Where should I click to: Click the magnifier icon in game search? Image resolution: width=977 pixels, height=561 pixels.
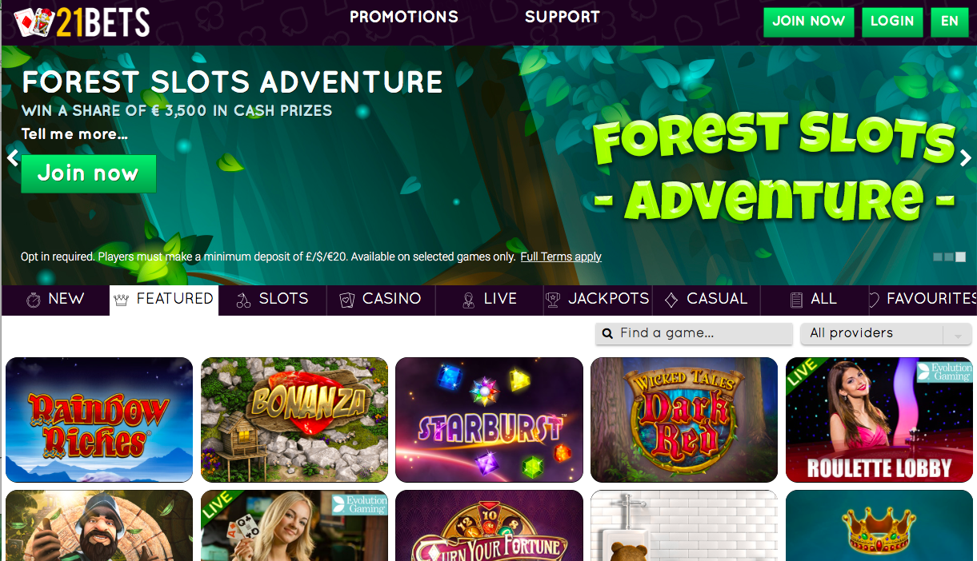pos(607,334)
